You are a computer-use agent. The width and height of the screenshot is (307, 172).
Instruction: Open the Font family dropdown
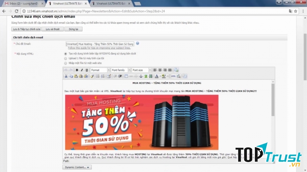tap(121, 70)
